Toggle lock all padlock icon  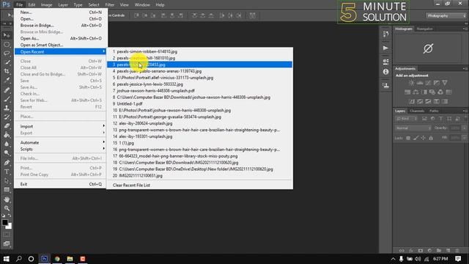coord(431,138)
